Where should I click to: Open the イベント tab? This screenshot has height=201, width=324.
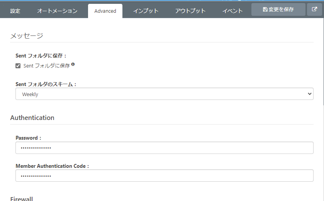point(232,11)
